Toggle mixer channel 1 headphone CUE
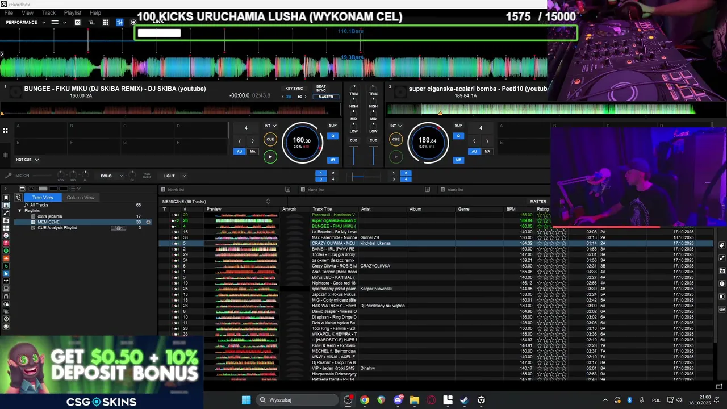This screenshot has width=727, height=409. [x=354, y=140]
